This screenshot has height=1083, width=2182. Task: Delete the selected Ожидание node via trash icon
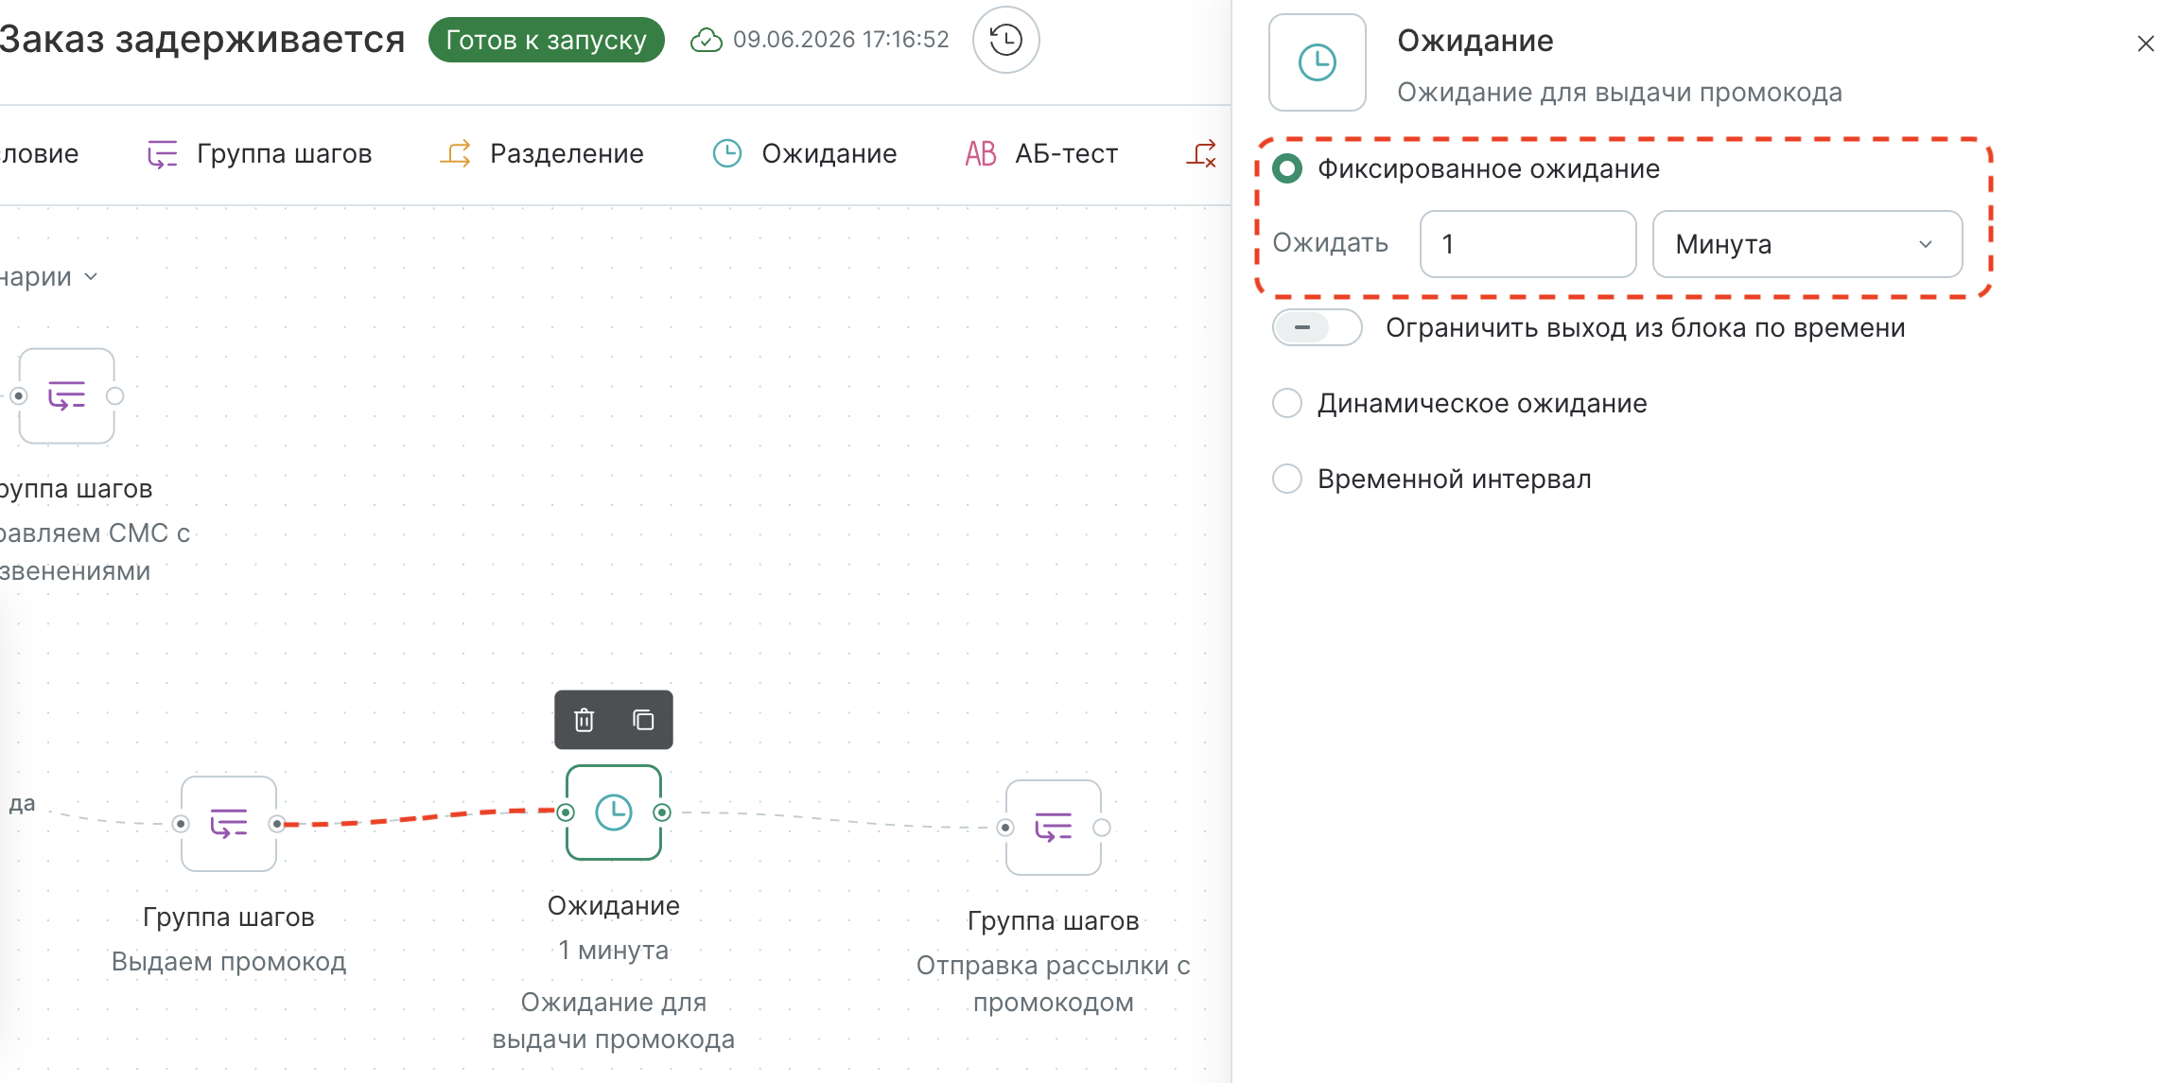[585, 720]
